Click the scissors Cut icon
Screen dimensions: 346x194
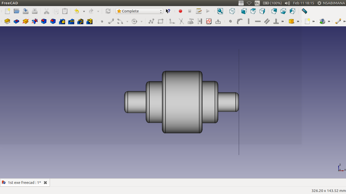tap(46, 11)
